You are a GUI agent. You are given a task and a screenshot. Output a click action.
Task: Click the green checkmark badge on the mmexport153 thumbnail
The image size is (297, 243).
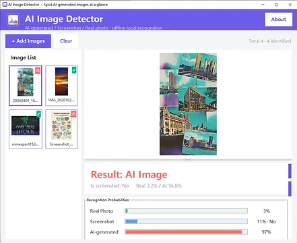38,114
